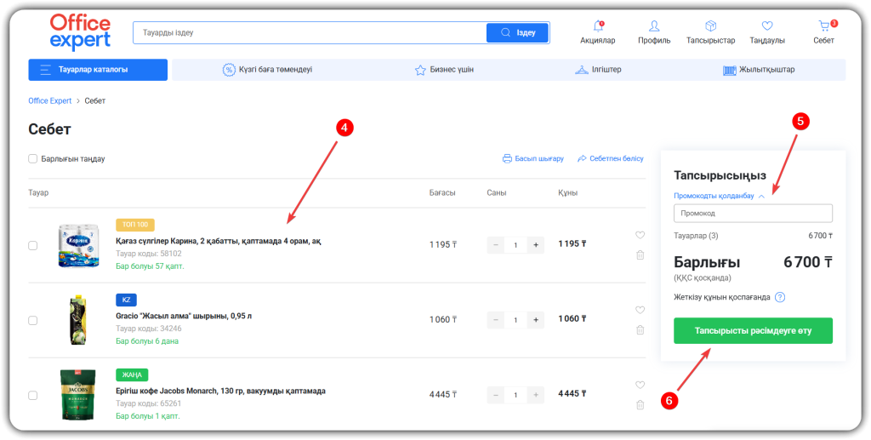Click the KZ badge on Gracio juice

point(126,300)
